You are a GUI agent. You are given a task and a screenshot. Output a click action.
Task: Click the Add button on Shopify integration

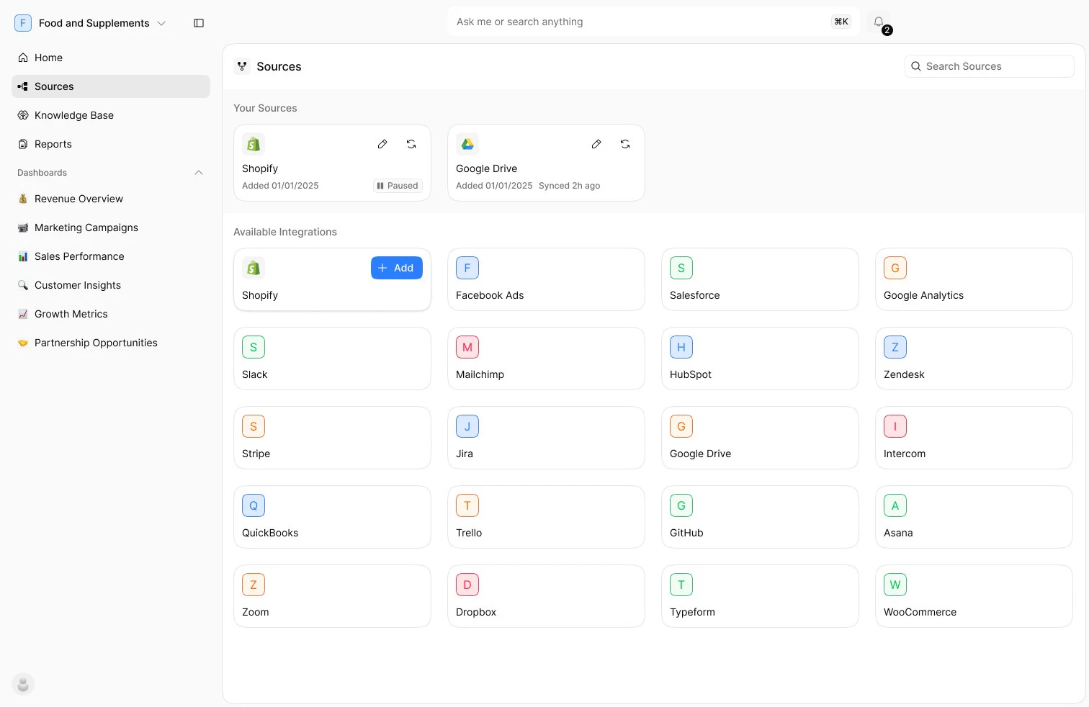click(396, 268)
